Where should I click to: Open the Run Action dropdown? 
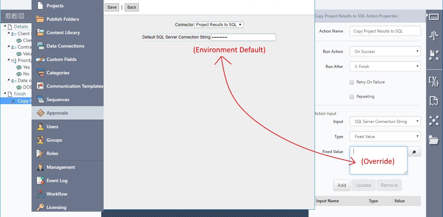pyautogui.click(x=385, y=52)
